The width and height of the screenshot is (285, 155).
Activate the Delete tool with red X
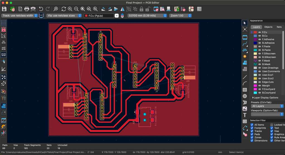(x=245, y=134)
